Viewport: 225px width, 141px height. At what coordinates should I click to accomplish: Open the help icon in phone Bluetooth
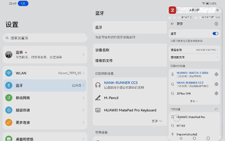[x=217, y=24]
